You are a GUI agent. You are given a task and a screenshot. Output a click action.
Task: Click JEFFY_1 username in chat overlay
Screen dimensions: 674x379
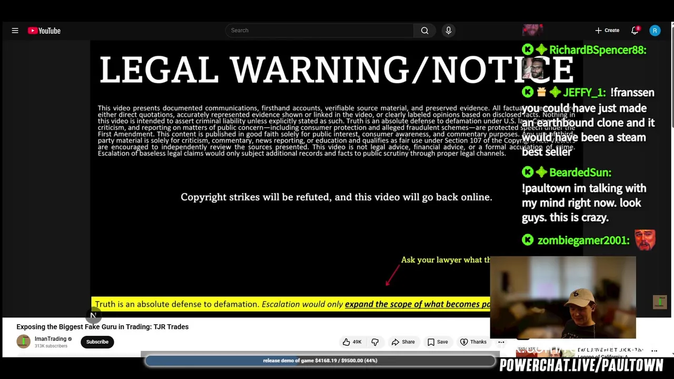point(584,93)
